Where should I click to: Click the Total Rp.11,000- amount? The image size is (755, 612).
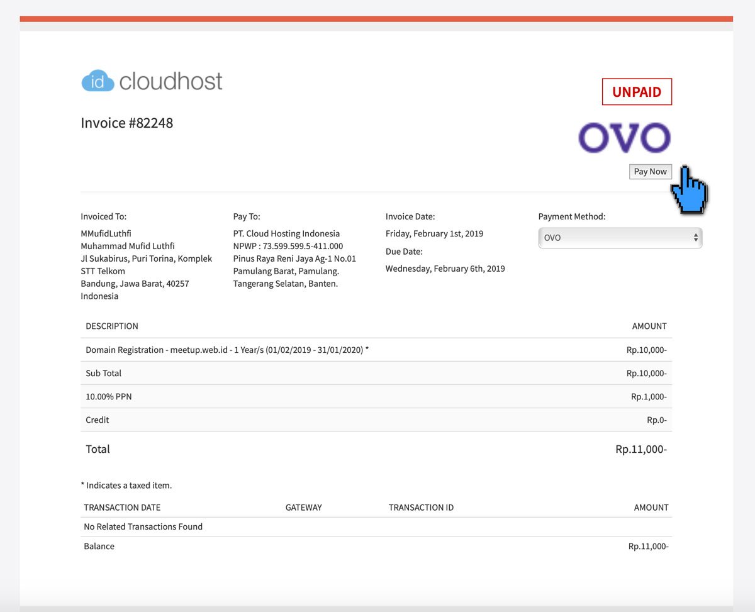coord(640,449)
